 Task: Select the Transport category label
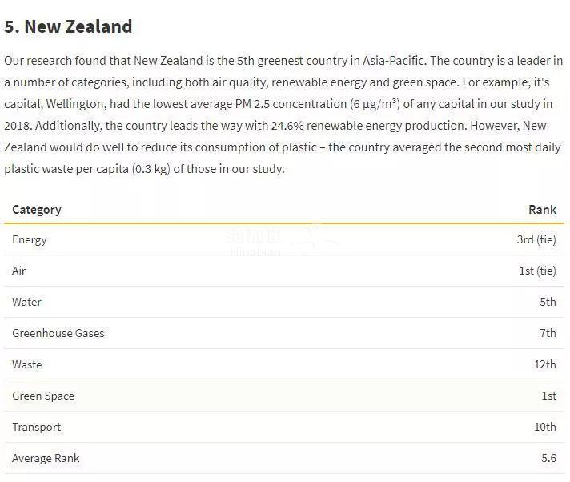coord(36,427)
